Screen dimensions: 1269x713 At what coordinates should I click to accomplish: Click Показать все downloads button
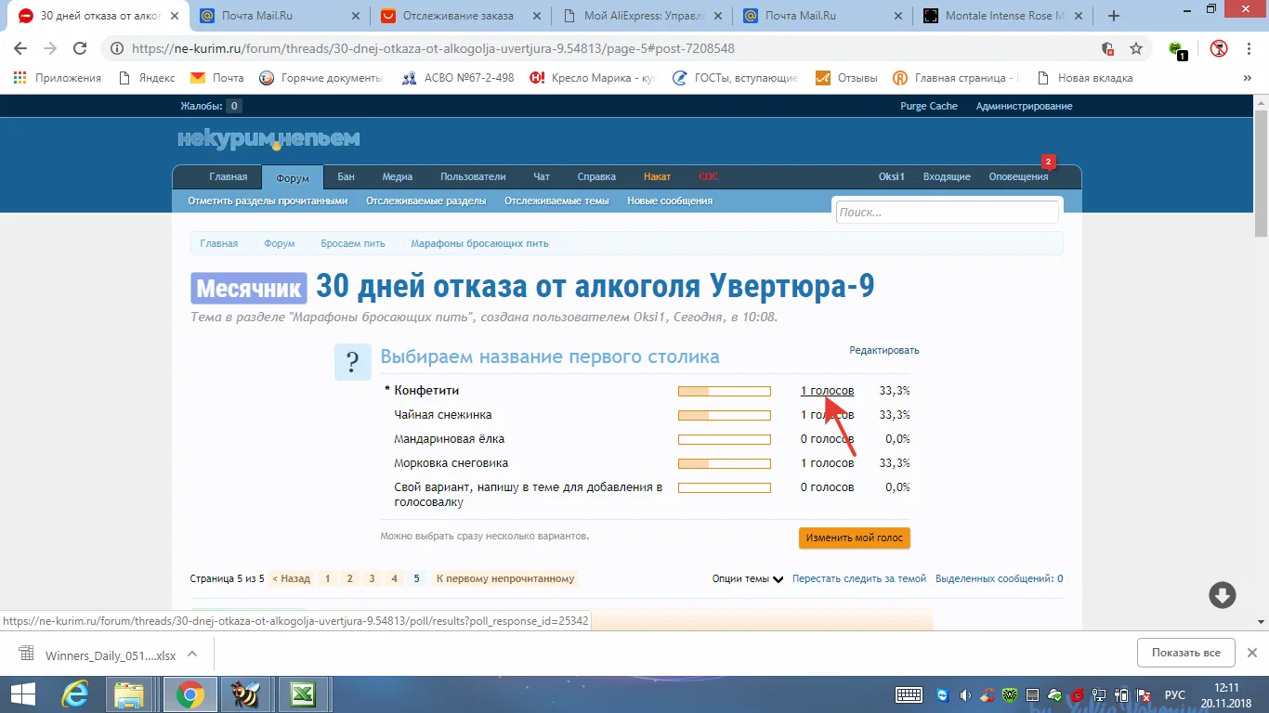pyautogui.click(x=1185, y=653)
